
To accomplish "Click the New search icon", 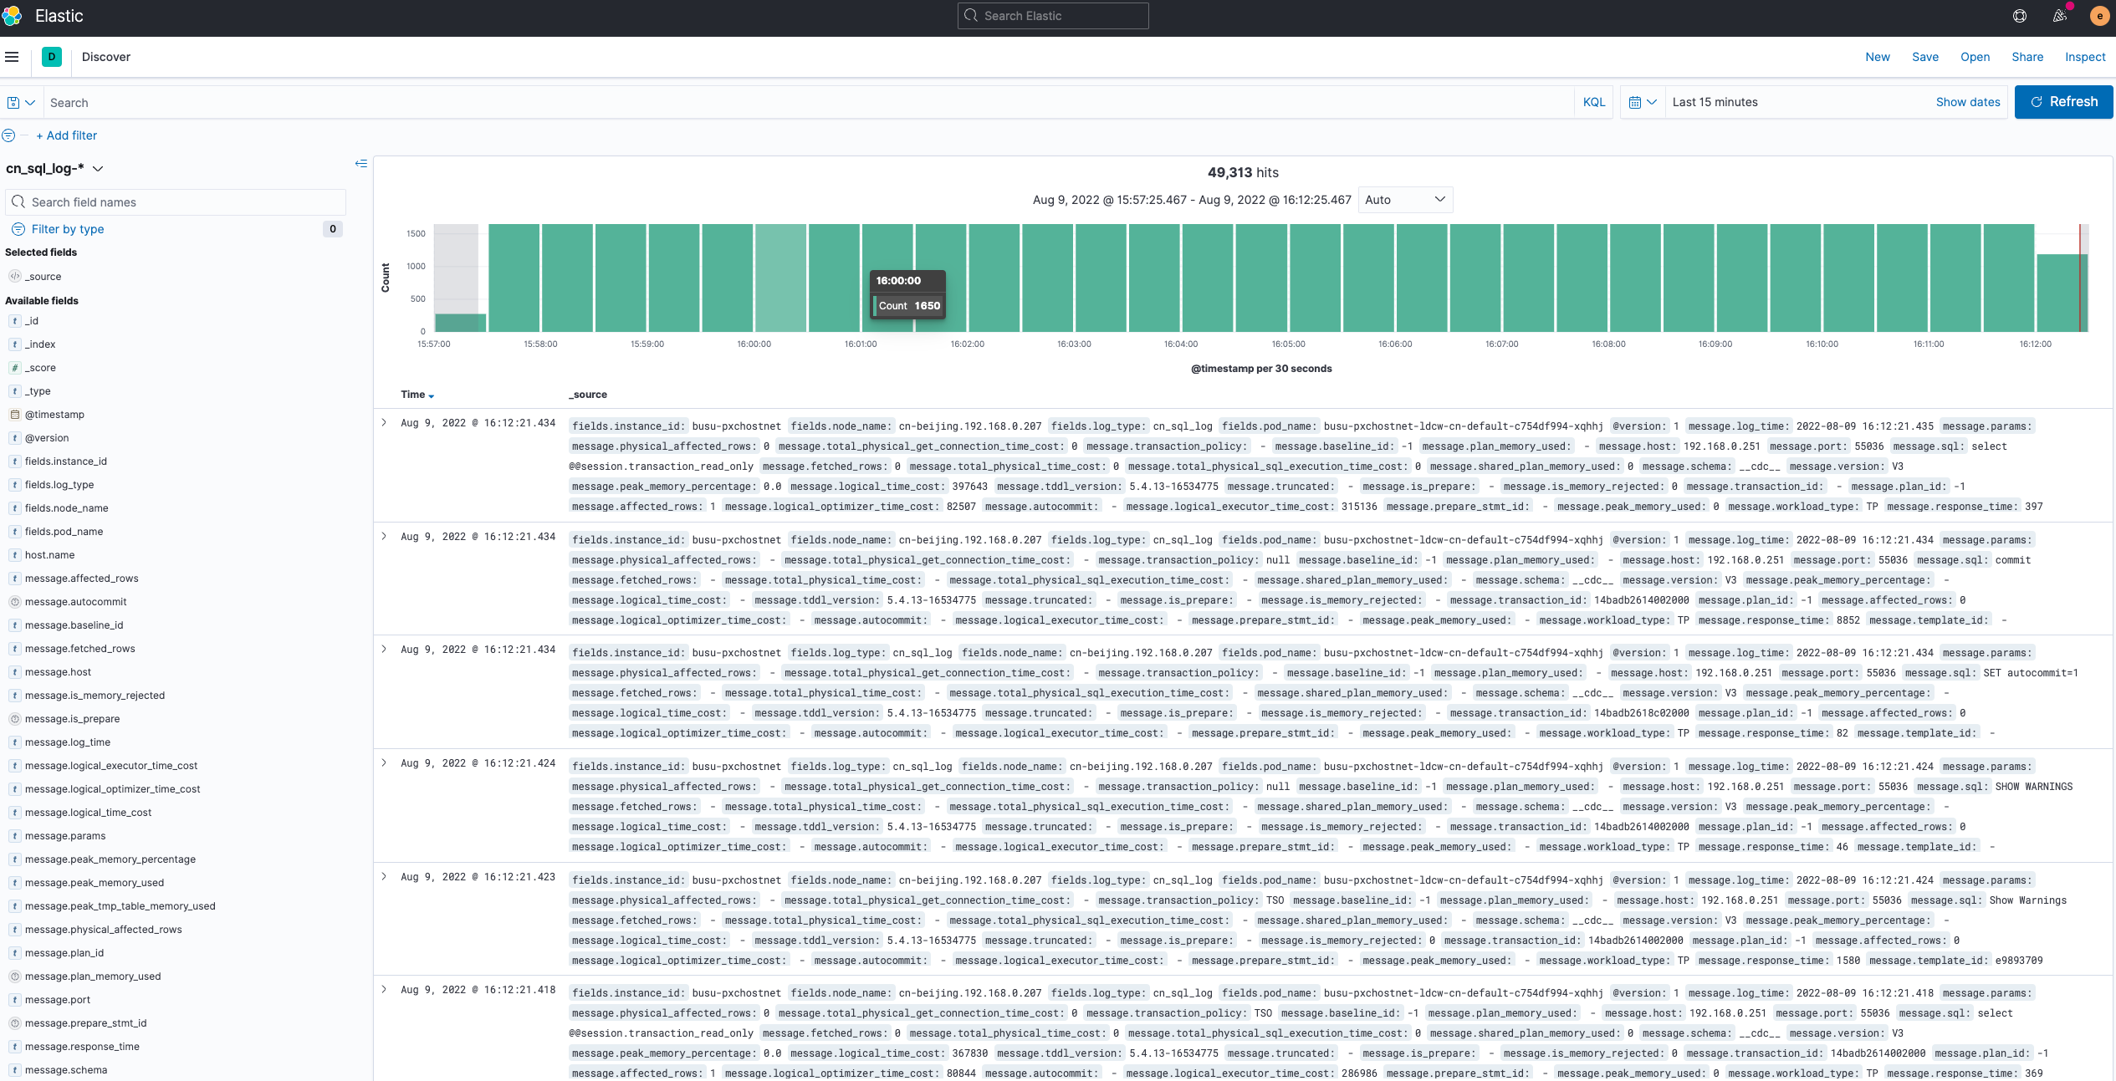I will [x=1876, y=57].
